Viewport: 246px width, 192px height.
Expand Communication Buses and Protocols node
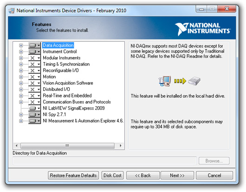point(21,102)
